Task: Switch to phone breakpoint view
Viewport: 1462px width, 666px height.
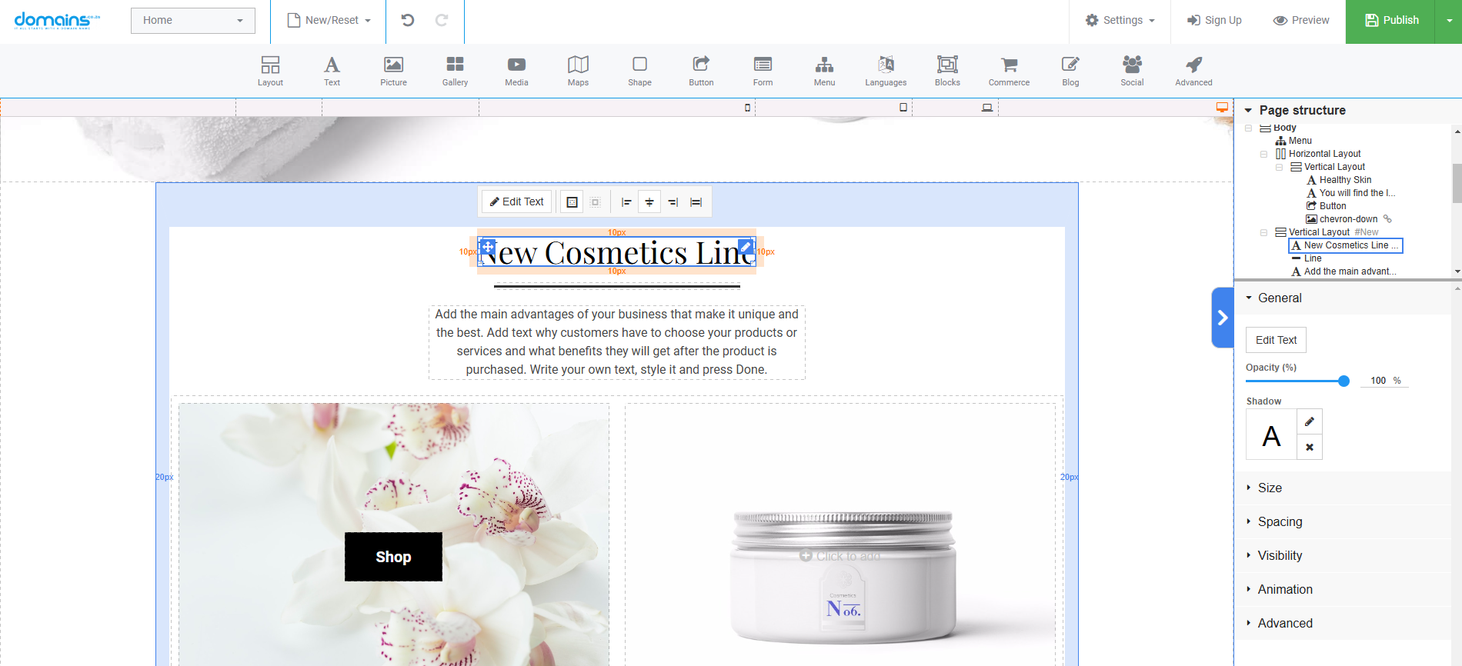Action: pyautogui.click(x=747, y=108)
